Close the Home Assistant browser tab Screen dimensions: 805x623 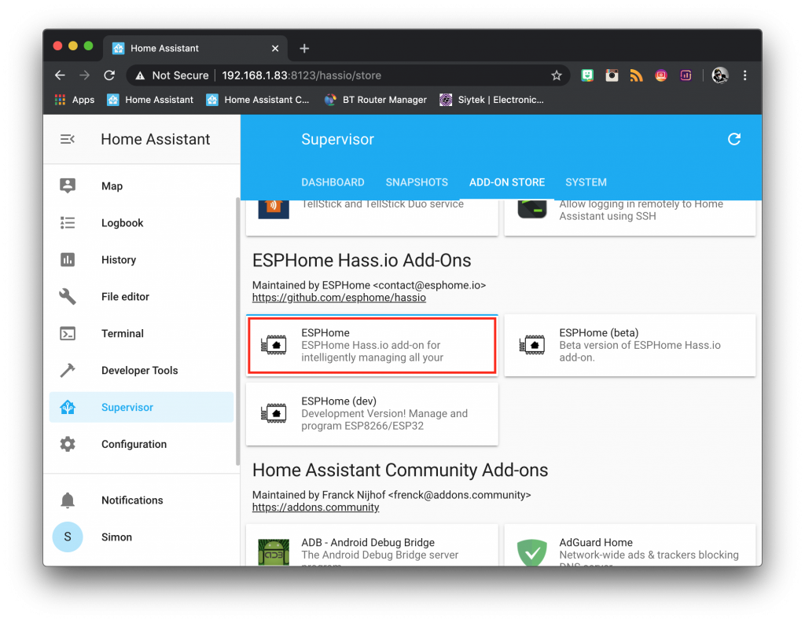click(x=275, y=48)
